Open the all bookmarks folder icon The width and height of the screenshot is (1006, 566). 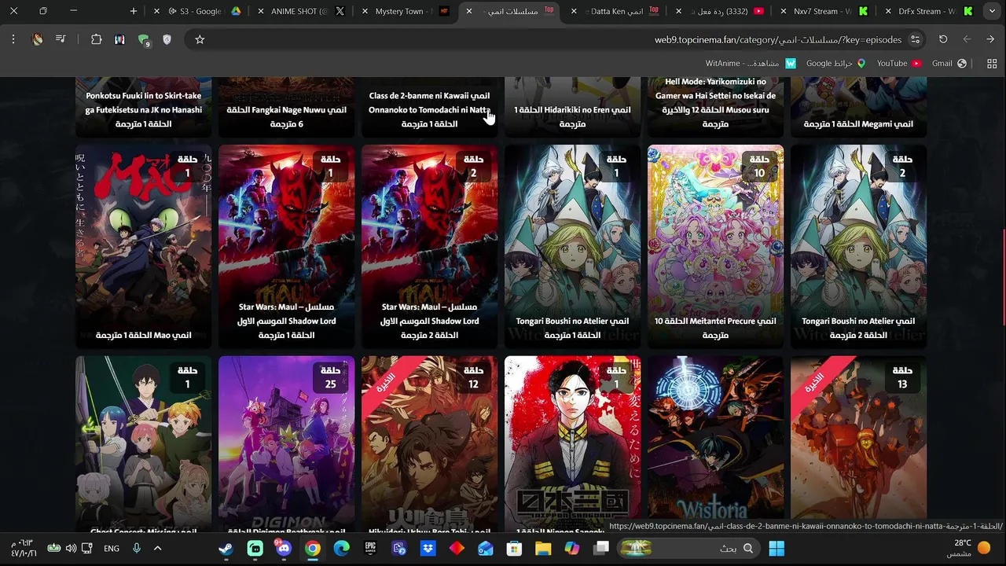pyautogui.click(x=992, y=63)
